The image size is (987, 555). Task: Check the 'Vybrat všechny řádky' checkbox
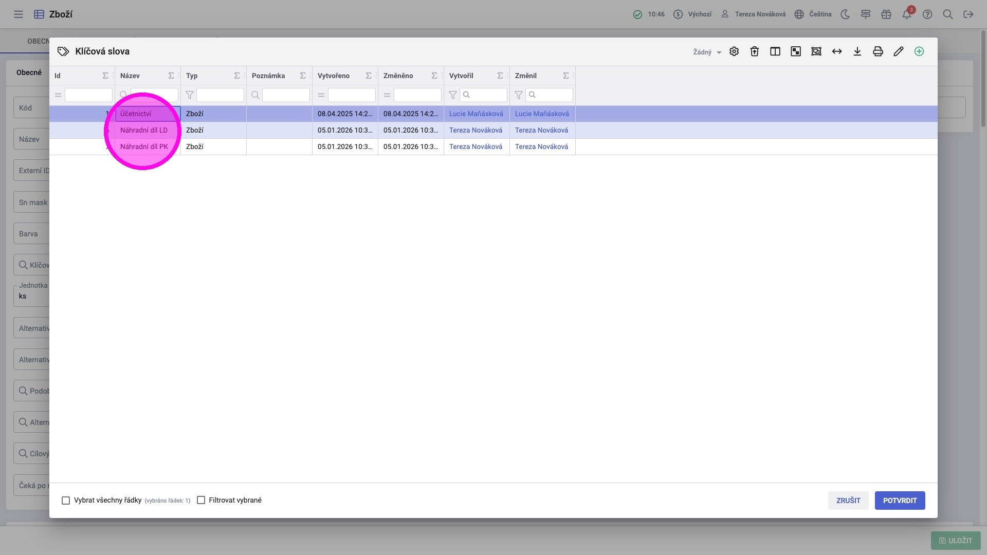pyautogui.click(x=66, y=501)
